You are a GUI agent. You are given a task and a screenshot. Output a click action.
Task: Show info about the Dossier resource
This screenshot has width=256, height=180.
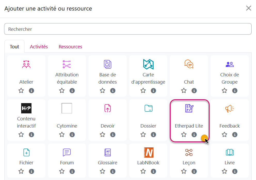tap(154, 134)
